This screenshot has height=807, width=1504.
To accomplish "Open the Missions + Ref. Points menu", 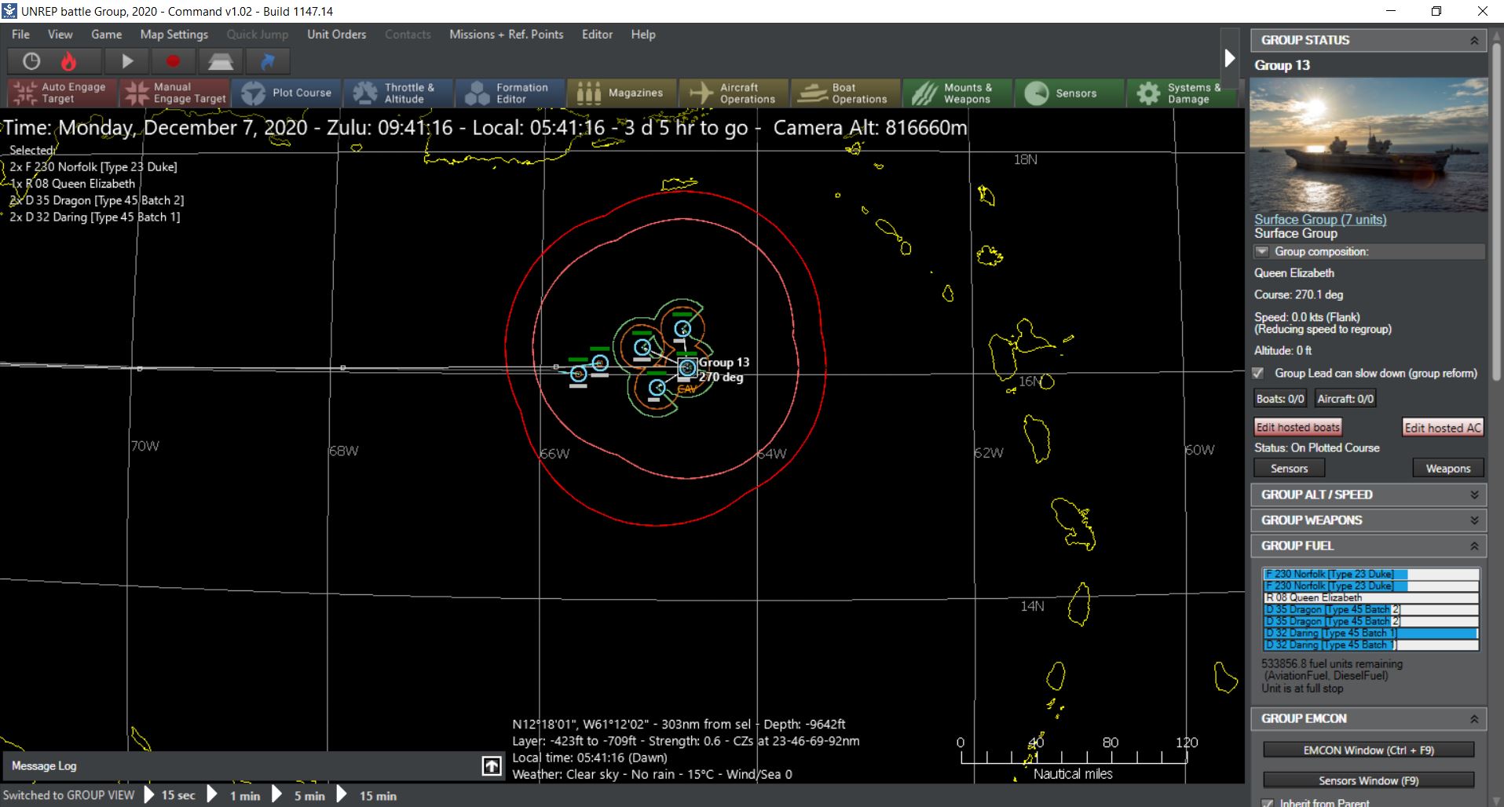I will click(506, 35).
